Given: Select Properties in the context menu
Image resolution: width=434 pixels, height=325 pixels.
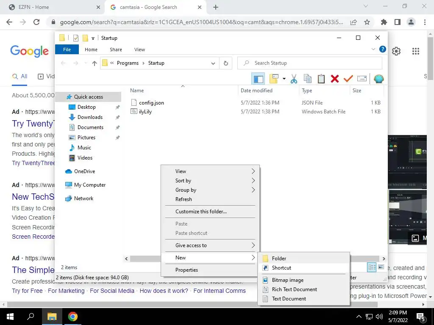Looking at the screenshot, I should (210, 270).
